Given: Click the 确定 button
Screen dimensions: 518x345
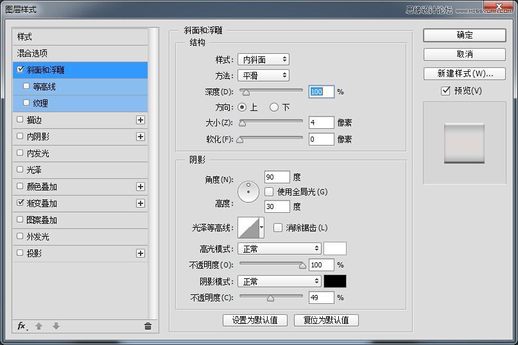Looking at the screenshot, I should click(x=465, y=35).
